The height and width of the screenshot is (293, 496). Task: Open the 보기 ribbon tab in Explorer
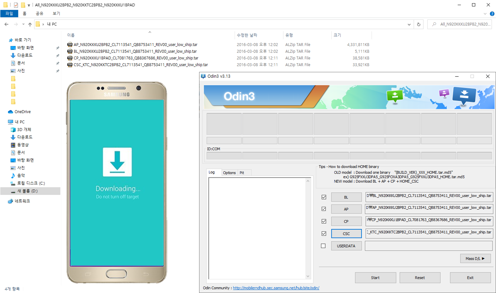tap(56, 13)
